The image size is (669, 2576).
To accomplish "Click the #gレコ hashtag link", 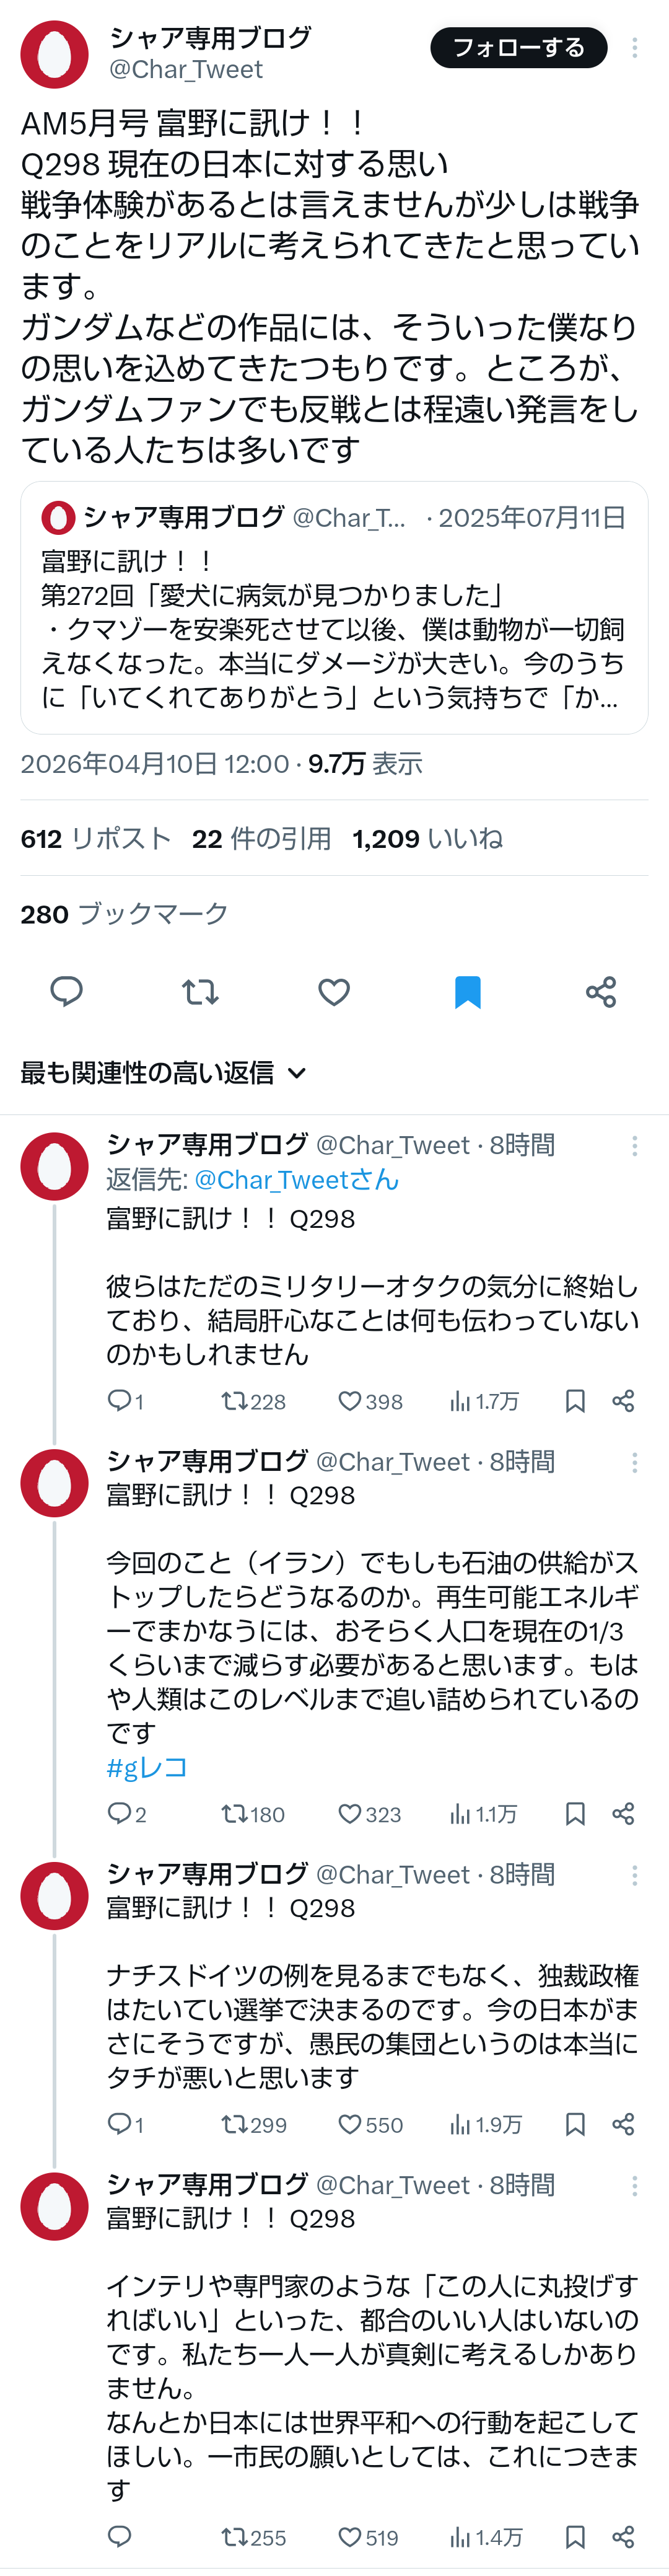I will point(147,1767).
